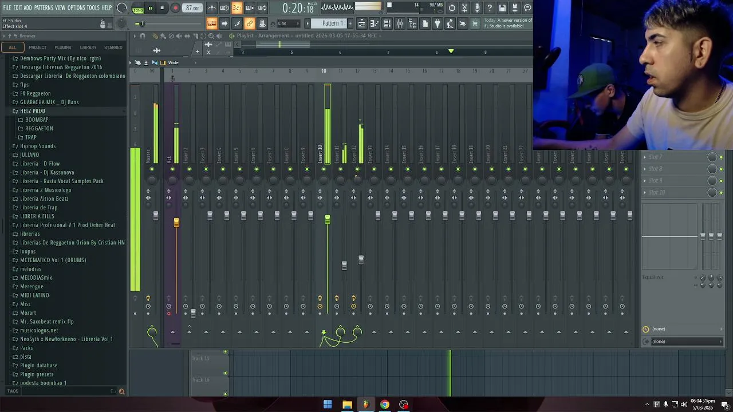Click the Render/export audio icon
The height and width of the screenshot is (412, 733).
click(x=515, y=8)
